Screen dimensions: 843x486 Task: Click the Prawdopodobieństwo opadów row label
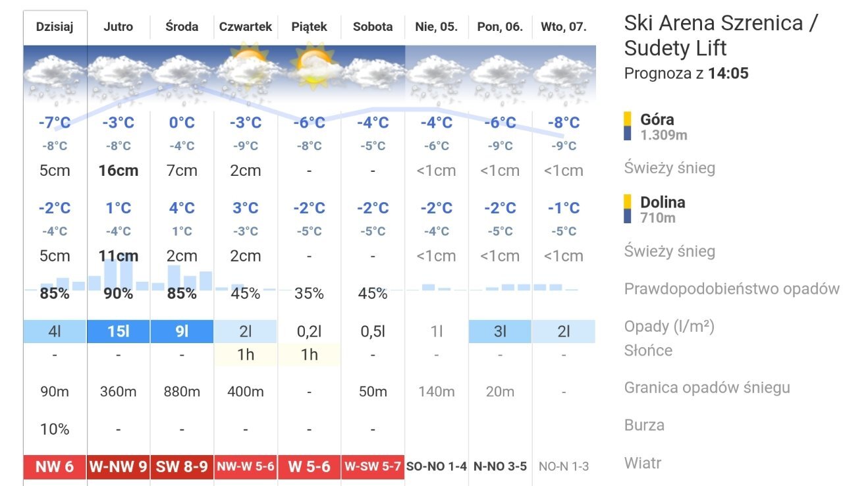click(732, 289)
